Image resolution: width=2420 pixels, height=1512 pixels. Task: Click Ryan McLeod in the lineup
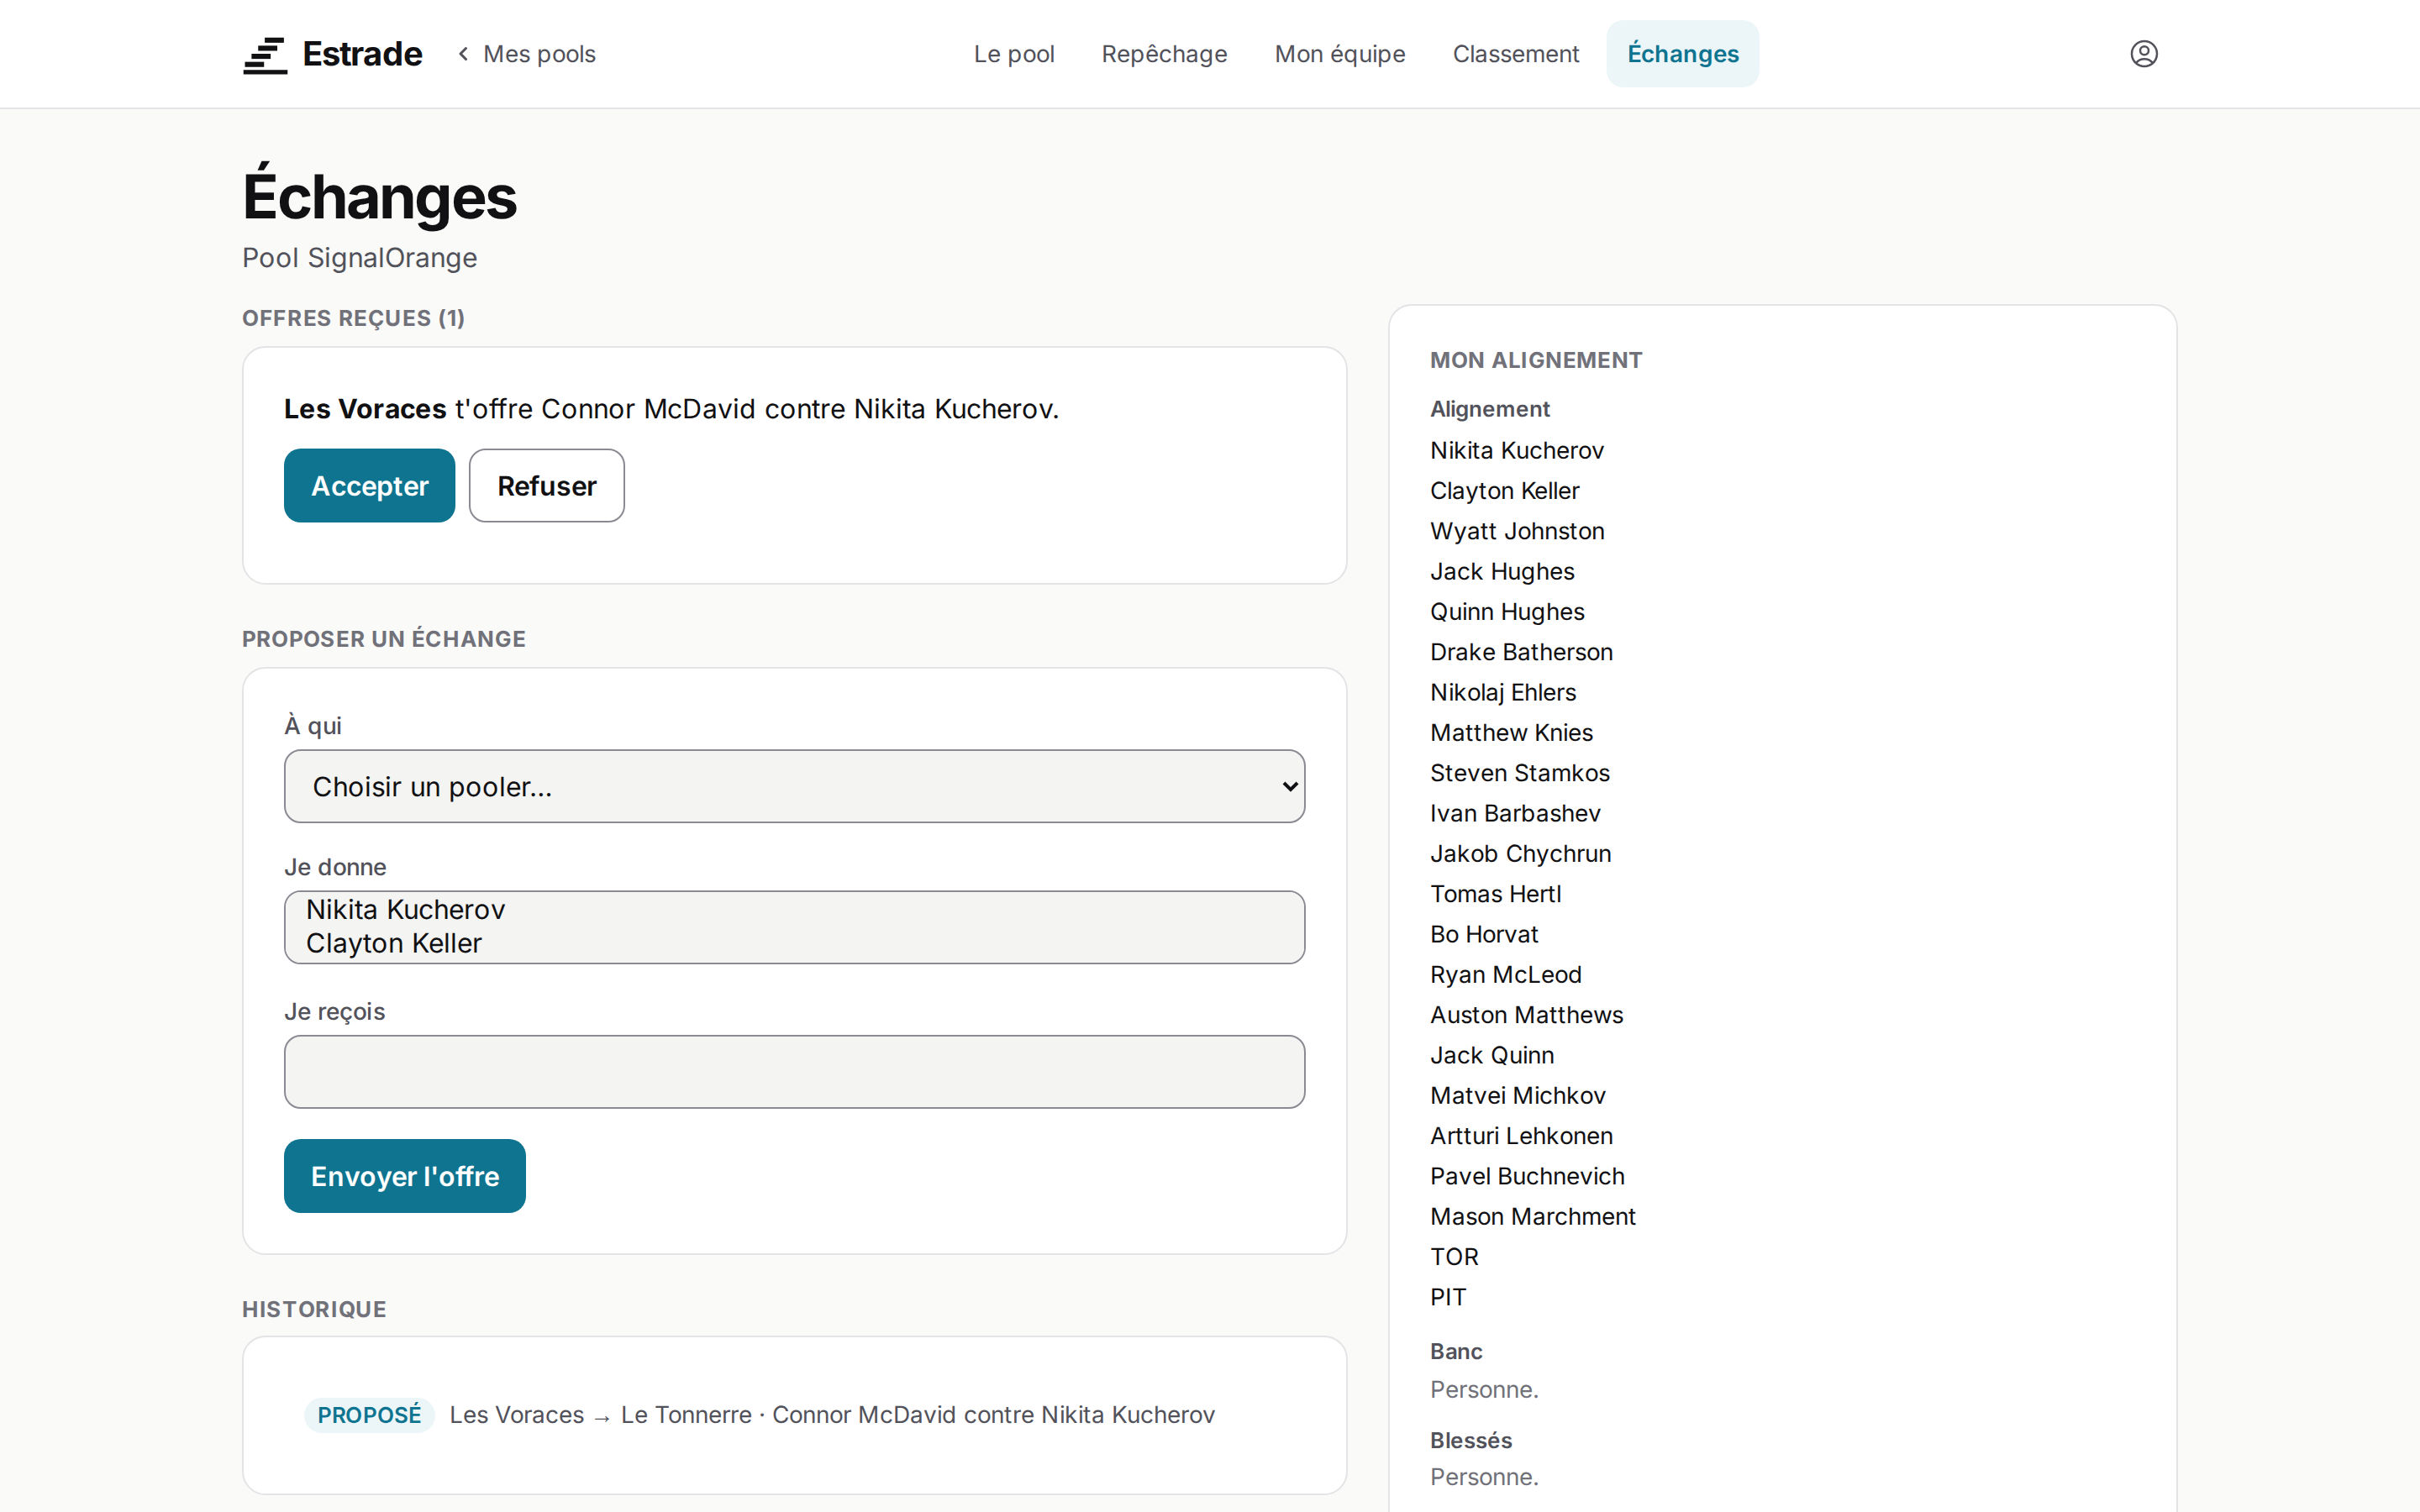(x=1506, y=975)
